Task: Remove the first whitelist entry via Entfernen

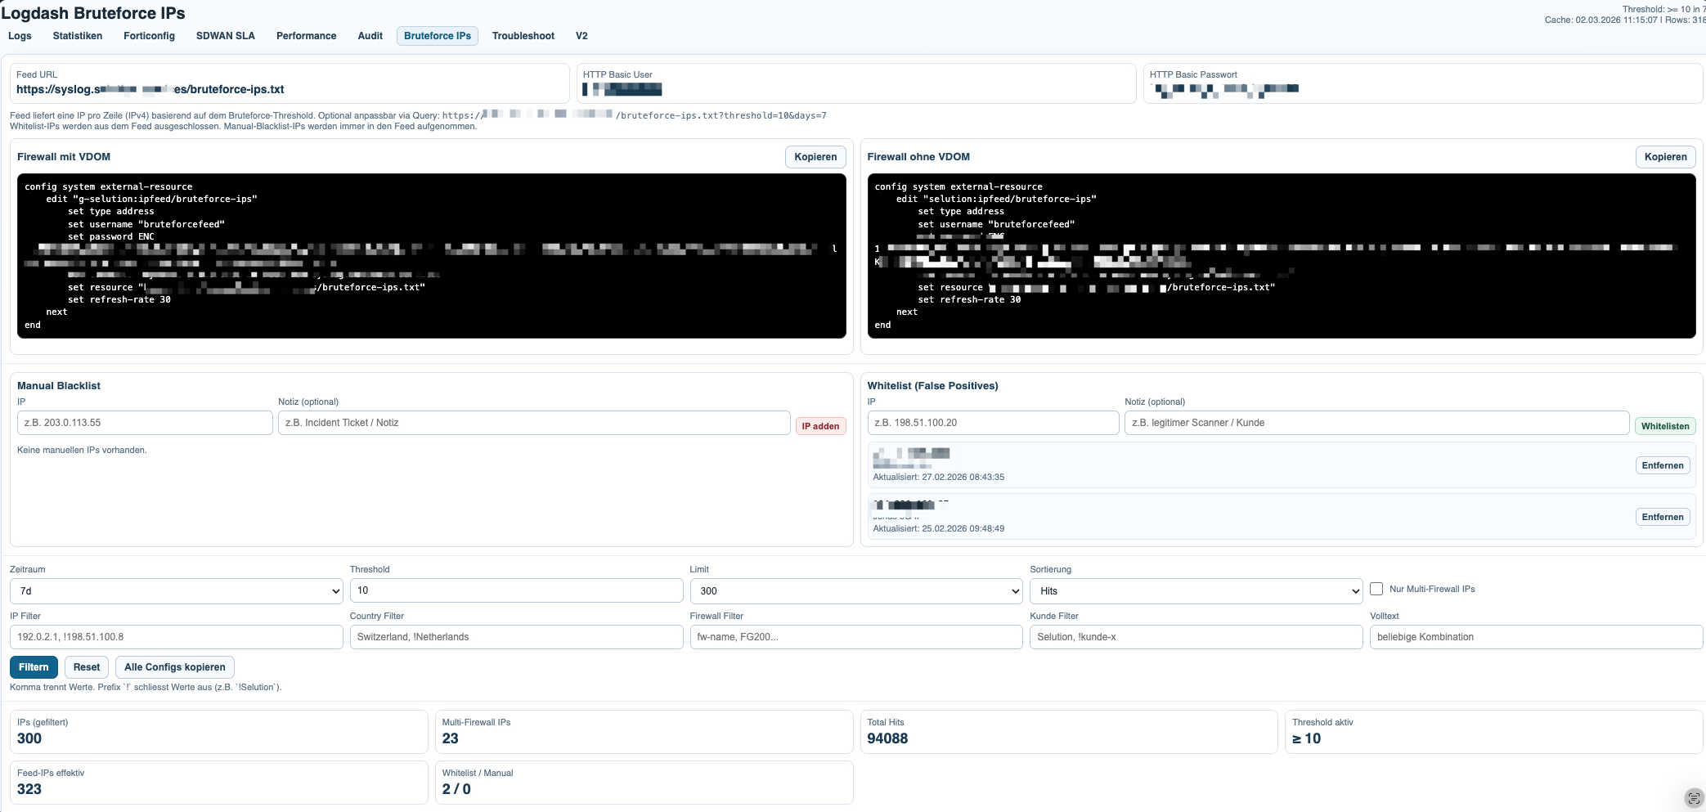Action: pyautogui.click(x=1662, y=465)
